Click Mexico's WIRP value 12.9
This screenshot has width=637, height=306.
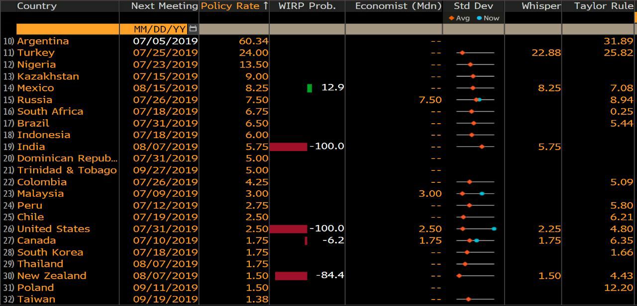333,88
